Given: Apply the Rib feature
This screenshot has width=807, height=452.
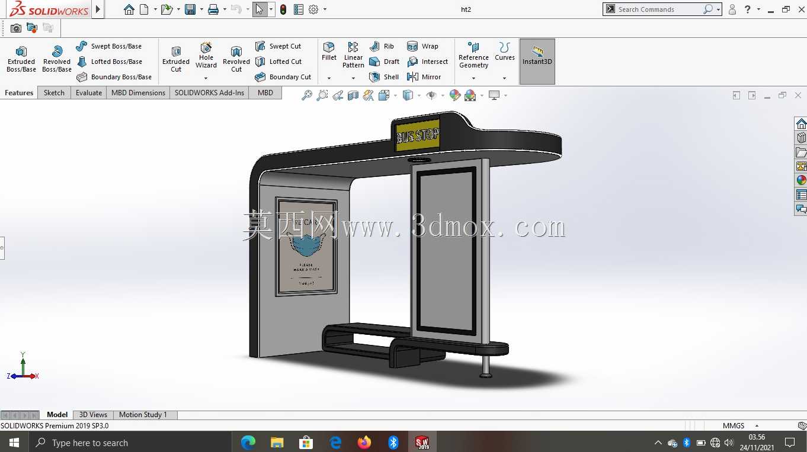Looking at the screenshot, I should pyautogui.click(x=382, y=46).
